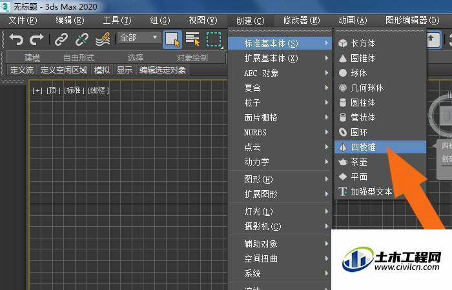
Task: Expand 面片栅格 submenu
Action: click(x=280, y=117)
